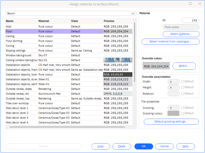Viewport: 205px width, 153px height.
Task: Click Select... to change the override colour
Action: (184, 66)
